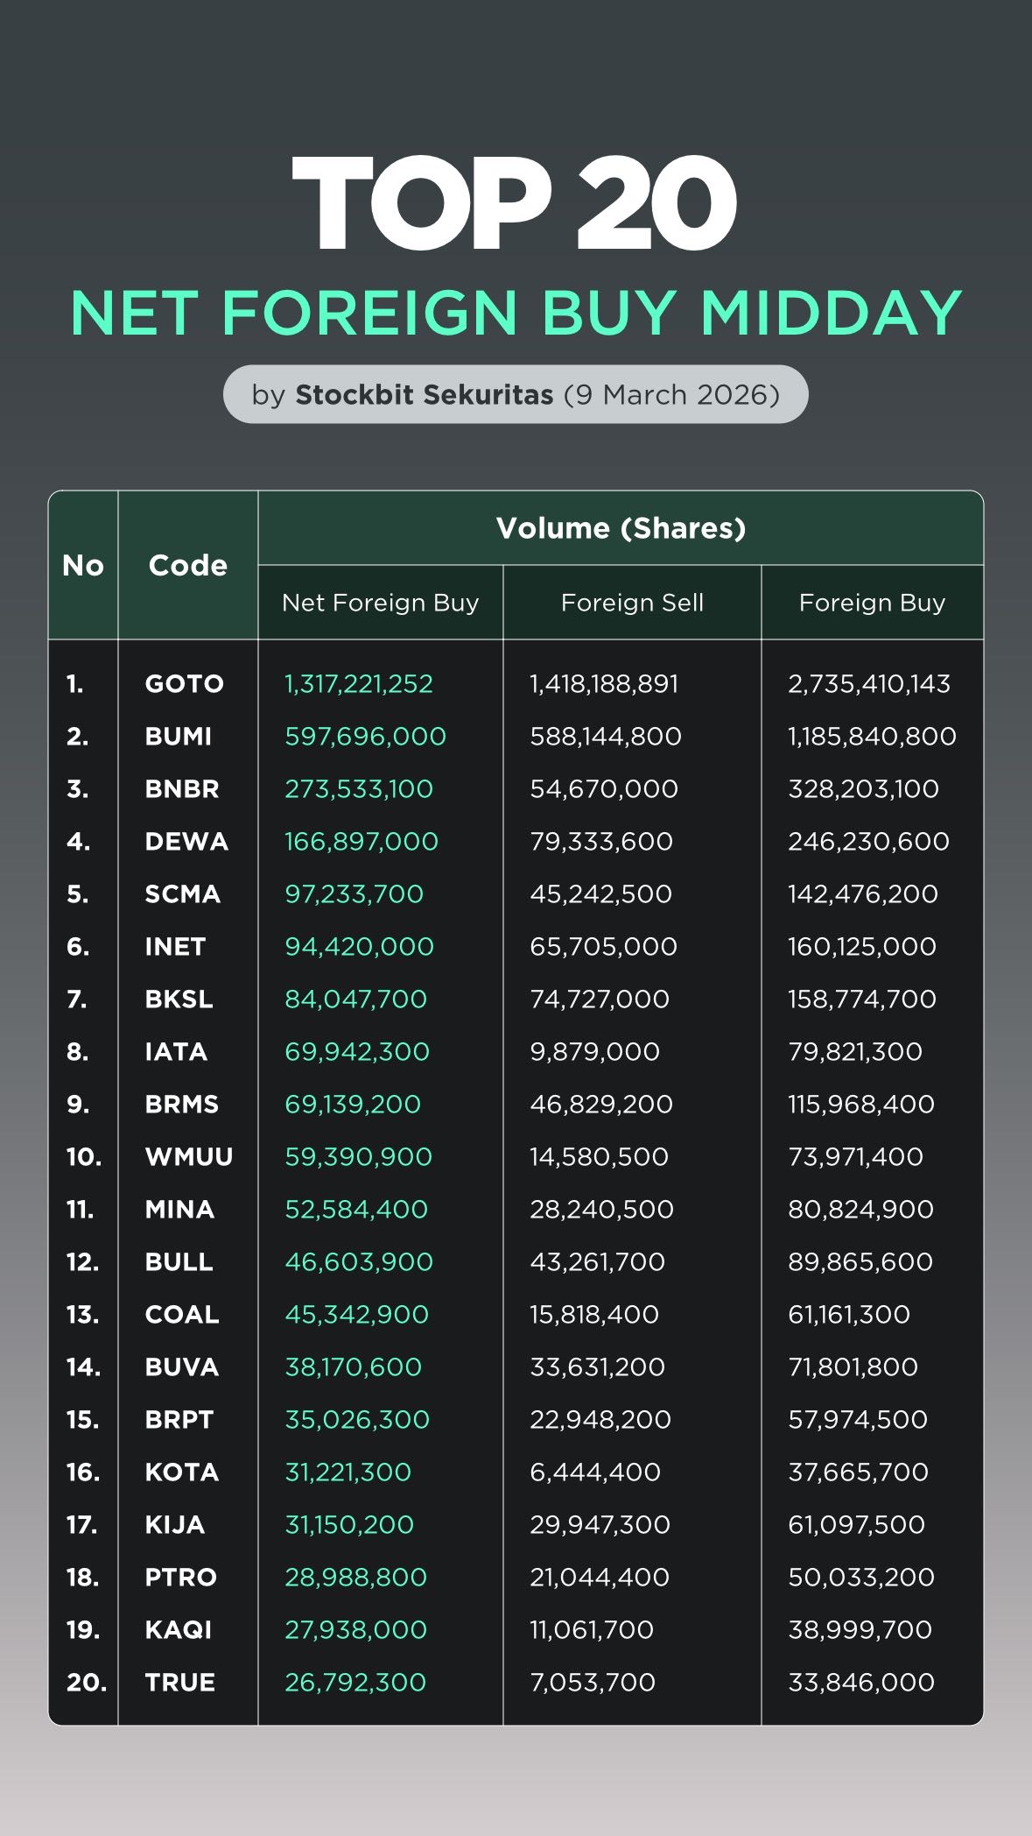1032x1836 pixels.
Task: Click the Stockbit Sekuritas date badge
Action: (x=516, y=395)
